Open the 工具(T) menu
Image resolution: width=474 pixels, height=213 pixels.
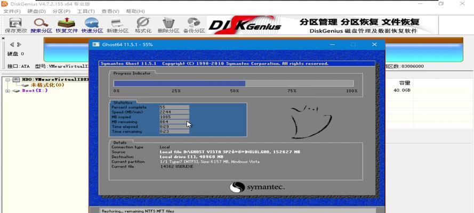[x=86, y=11]
